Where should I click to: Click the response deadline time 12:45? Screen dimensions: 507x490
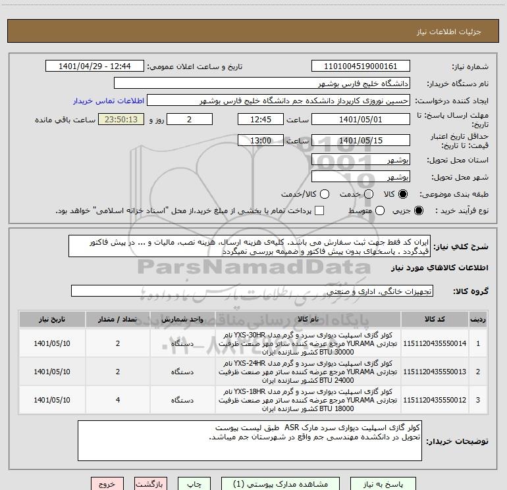(x=261, y=119)
